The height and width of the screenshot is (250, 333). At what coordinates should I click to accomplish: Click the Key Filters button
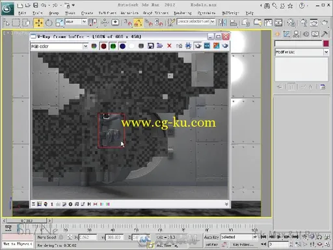243,245
